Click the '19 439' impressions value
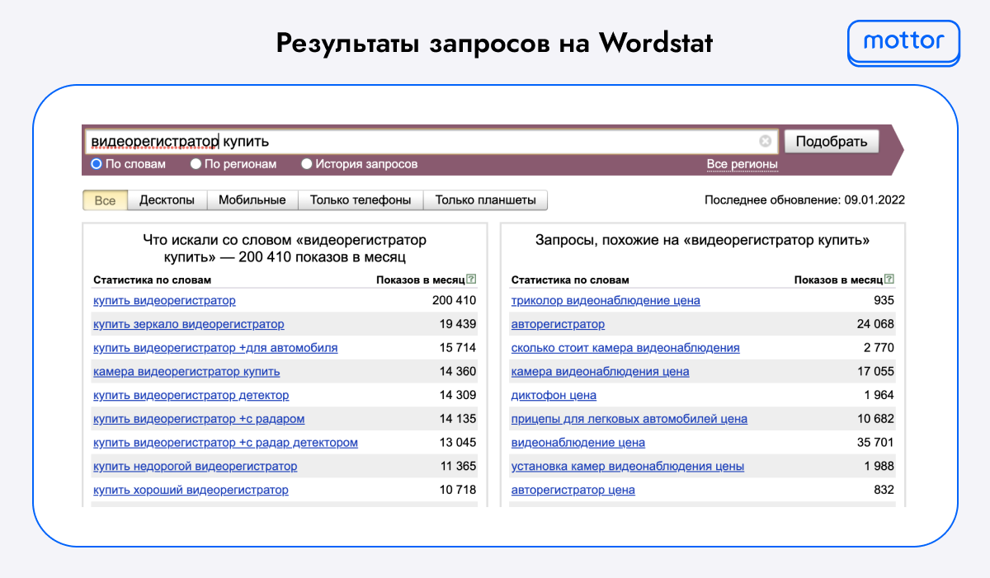This screenshot has height=578, width=990. point(457,324)
